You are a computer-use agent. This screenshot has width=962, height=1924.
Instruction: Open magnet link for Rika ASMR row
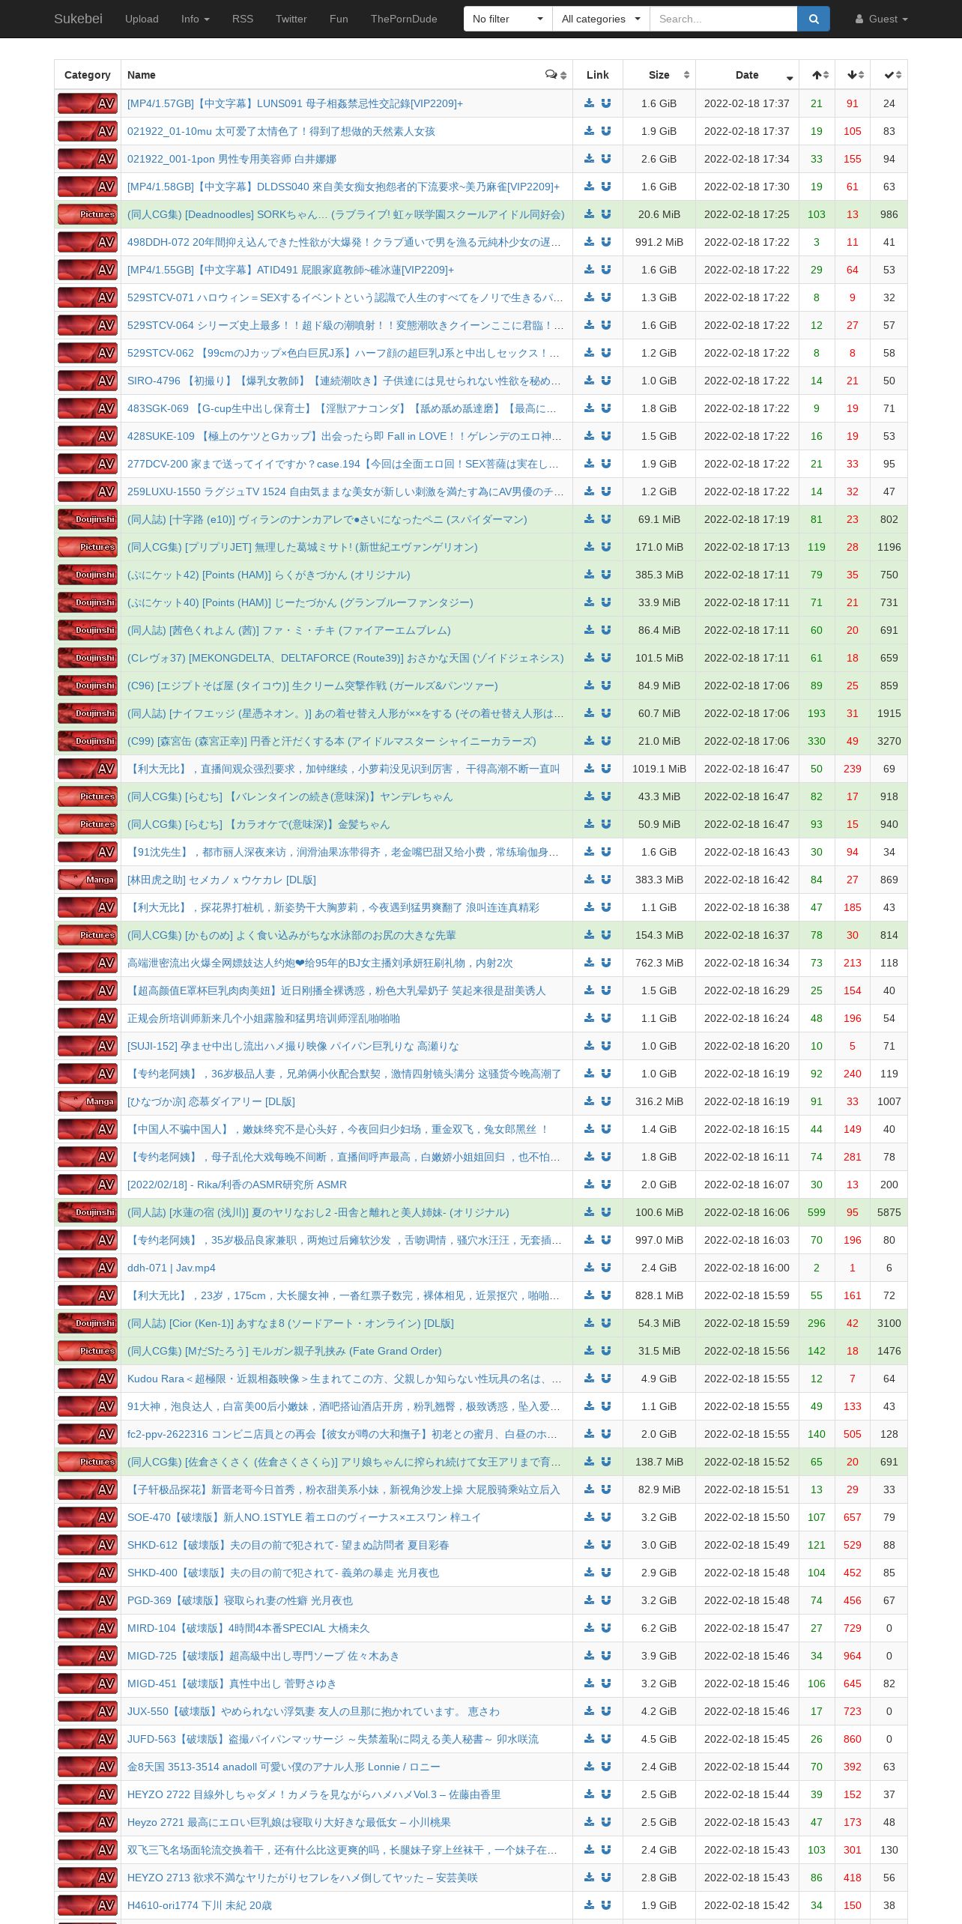click(x=606, y=1185)
